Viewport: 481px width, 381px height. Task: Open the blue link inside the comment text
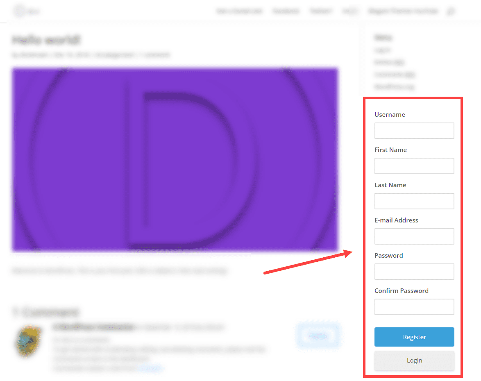tap(150, 368)
